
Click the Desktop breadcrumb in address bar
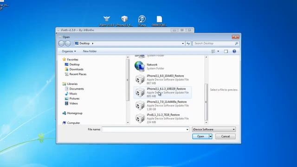coord(84,43)
